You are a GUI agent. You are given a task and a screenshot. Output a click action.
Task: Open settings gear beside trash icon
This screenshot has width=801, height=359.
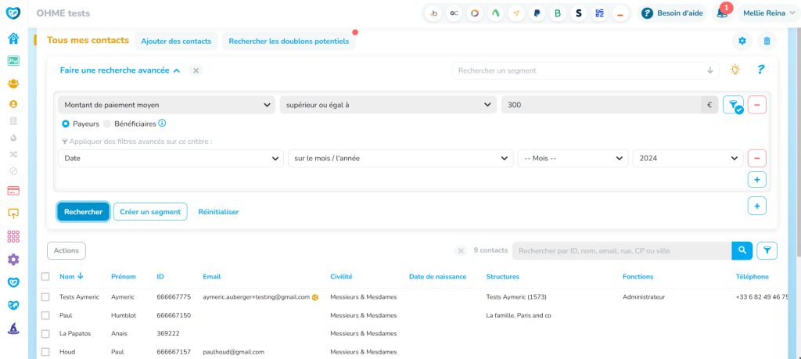[742, 41]
